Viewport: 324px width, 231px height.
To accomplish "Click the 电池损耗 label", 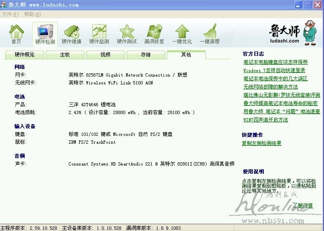I will [x=26, y=112].
